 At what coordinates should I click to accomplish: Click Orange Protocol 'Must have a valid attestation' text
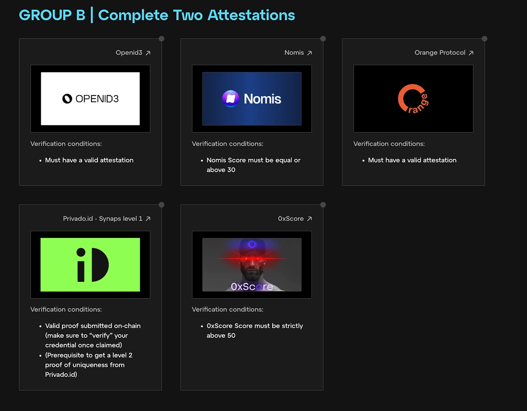point(412,160)
